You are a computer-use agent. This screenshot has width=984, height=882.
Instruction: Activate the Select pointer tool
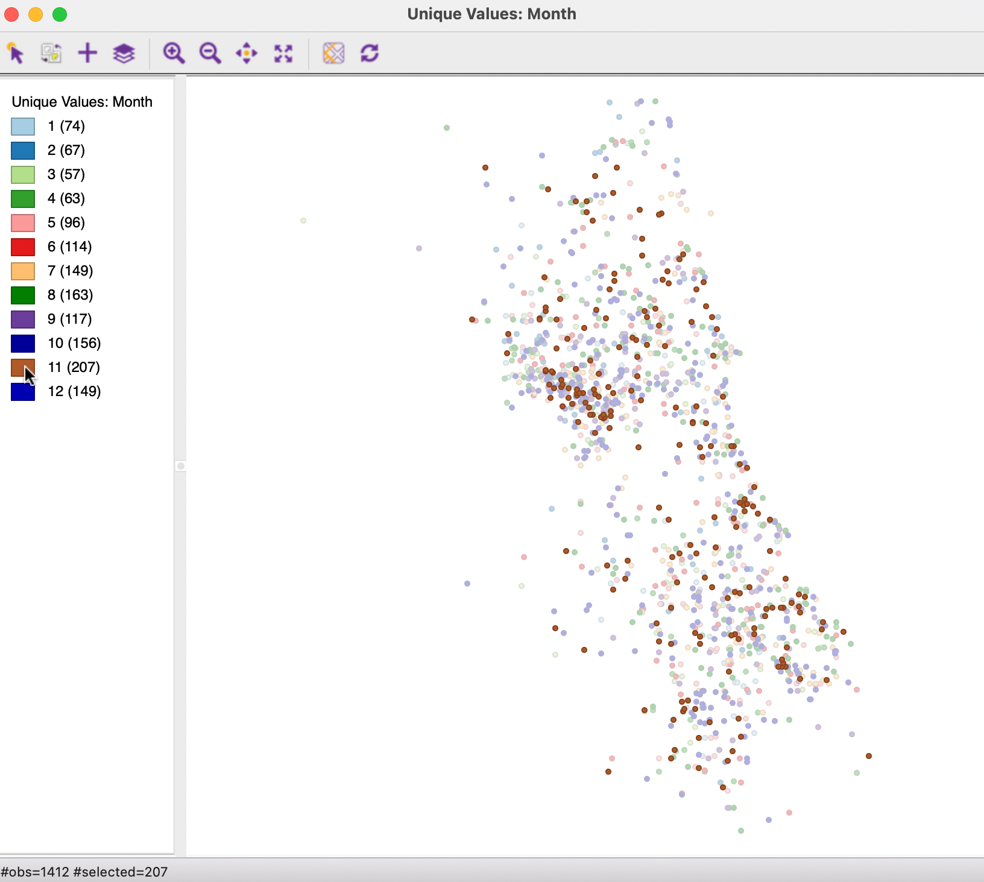(16, 53)
